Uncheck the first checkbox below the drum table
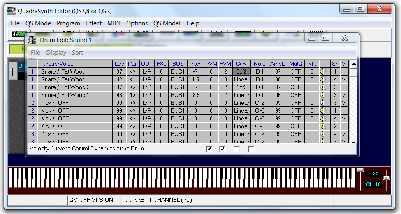Screen dimensions: 401x214 point(209,149)
